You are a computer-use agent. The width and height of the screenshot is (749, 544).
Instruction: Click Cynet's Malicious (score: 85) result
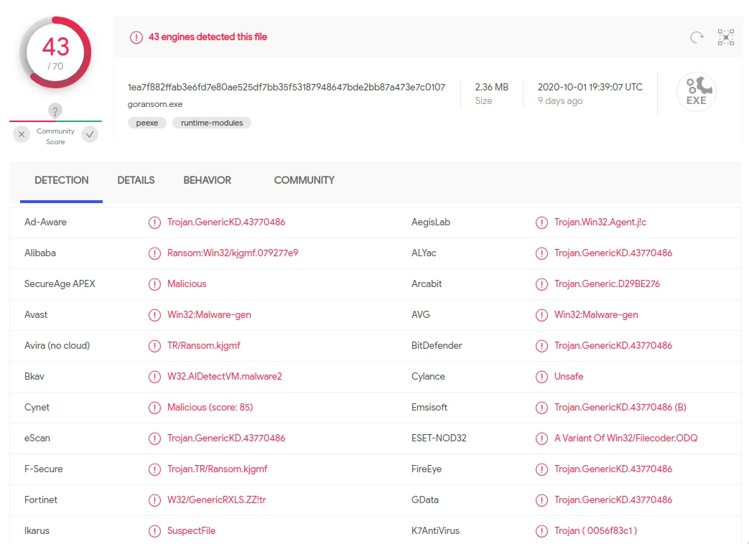(210, 407)
